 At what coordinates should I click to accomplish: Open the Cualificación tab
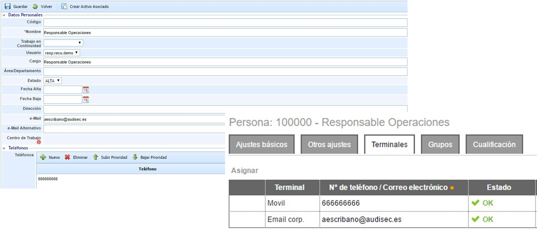click(x=494, y=144)
